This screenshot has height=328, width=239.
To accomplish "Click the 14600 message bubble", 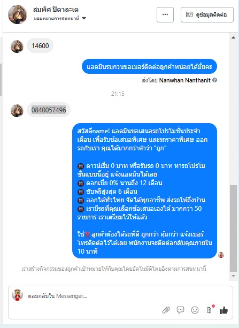I will click(x=40, y=45).
